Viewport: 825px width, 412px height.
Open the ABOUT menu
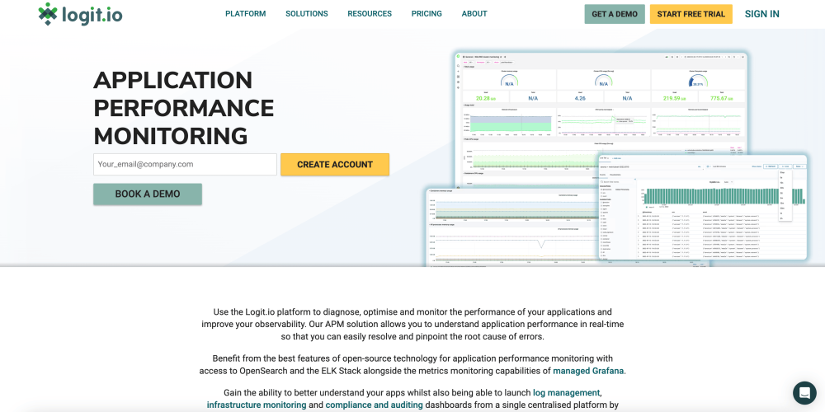(474, 14)
